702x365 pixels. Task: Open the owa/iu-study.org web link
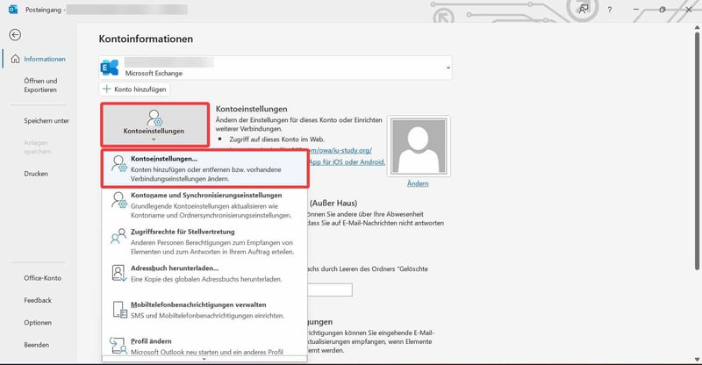coord(340,151)
